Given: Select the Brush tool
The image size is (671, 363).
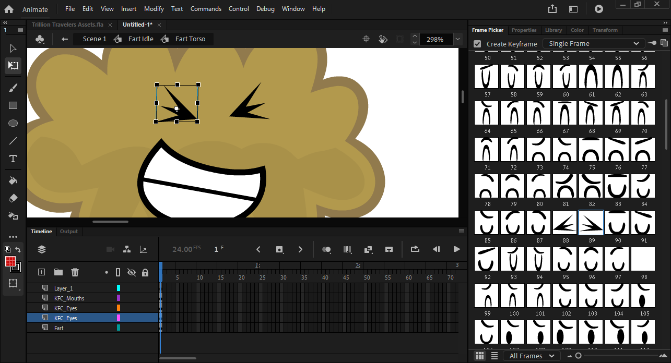Looking at the screenshot, I should [13, 87].
